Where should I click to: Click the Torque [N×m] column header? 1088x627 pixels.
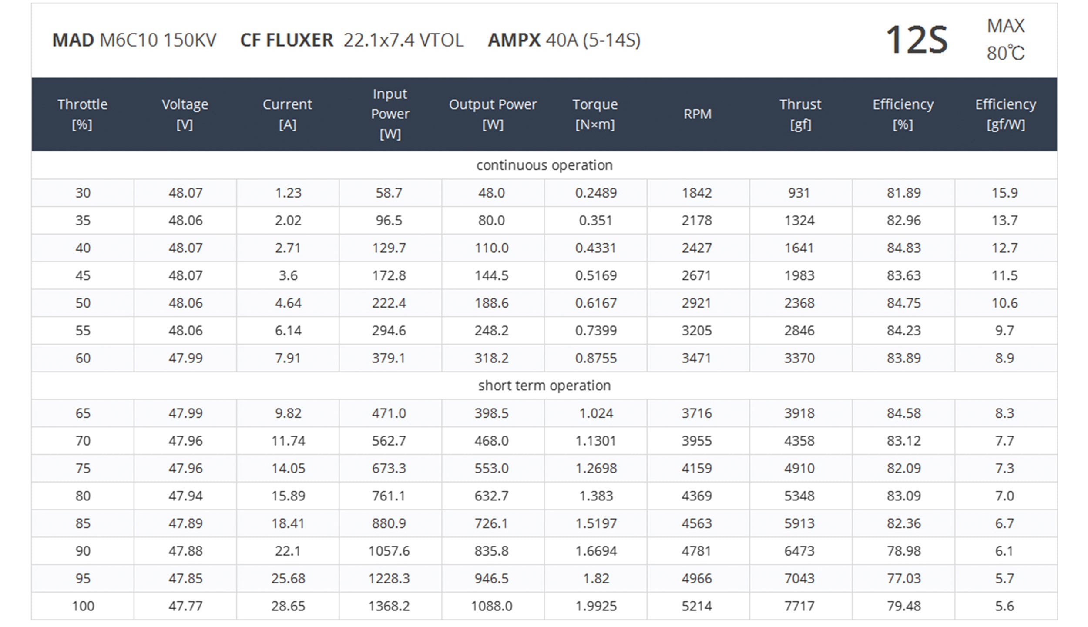click(x=595, y=114)
